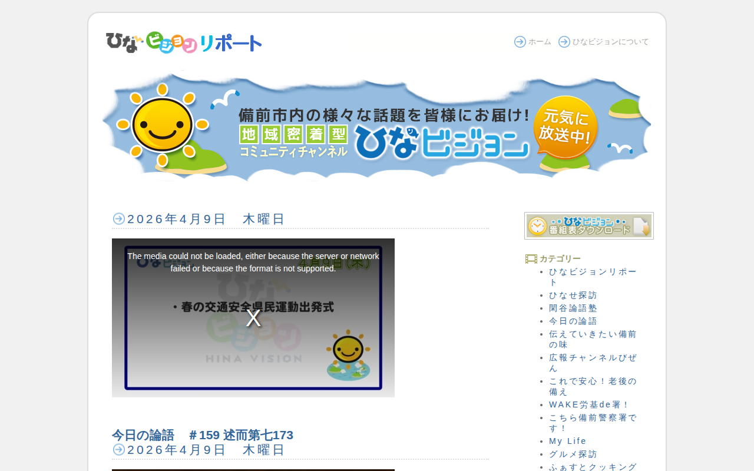The image size is (754, 471).
Task: Dismiss the media error X button
Action: 253,318
